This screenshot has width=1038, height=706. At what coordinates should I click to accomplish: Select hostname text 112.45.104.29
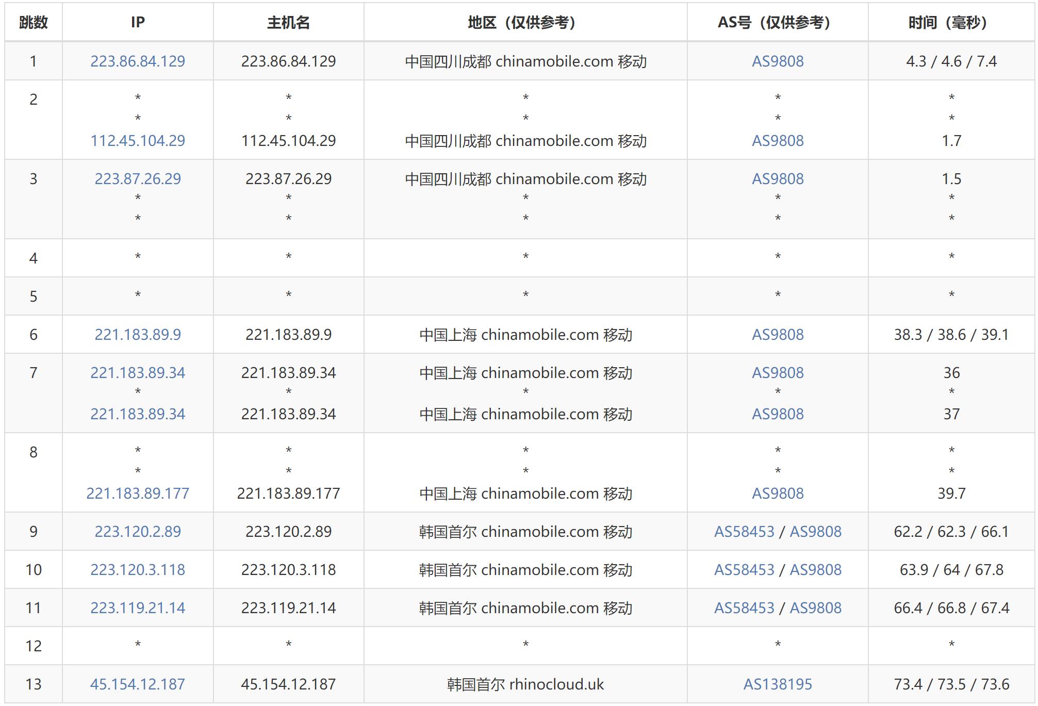click(x=288, y=141)
